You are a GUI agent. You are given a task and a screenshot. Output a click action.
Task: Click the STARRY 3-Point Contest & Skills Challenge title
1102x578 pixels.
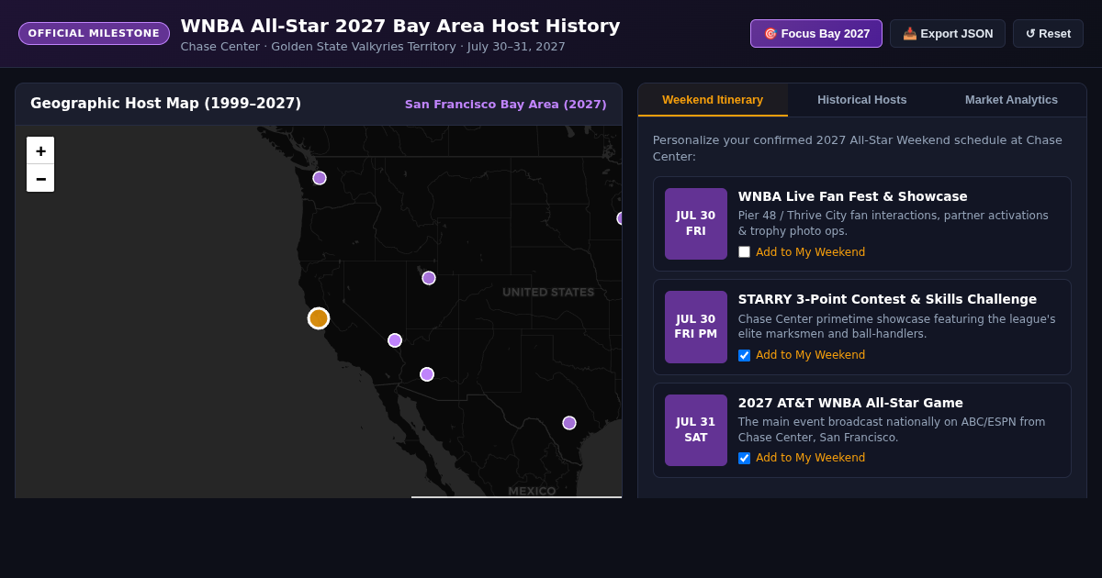887,299
